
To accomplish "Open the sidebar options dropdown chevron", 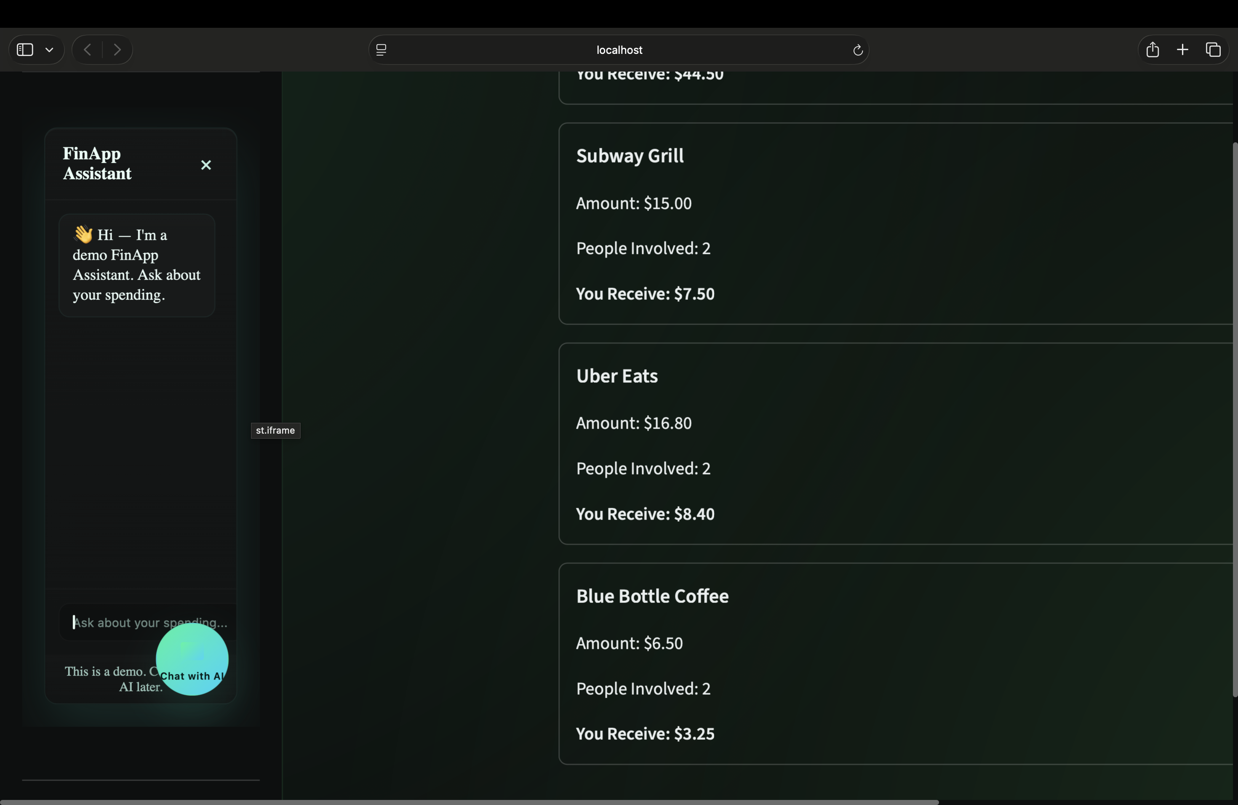I will pos(49,50).
